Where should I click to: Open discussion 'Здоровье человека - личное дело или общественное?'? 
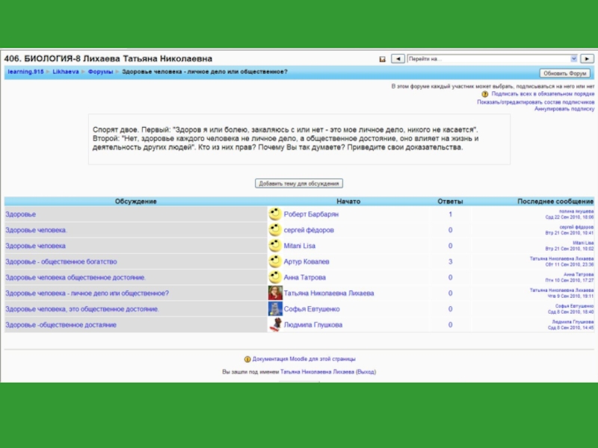pyautogui.click(x=87, y=293)
